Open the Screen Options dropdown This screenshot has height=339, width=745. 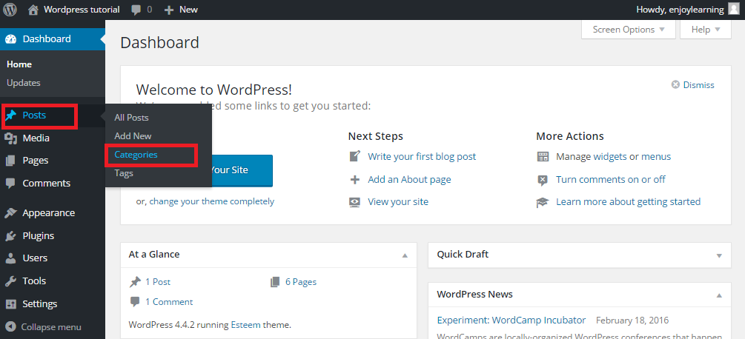(x=628, y=30)
